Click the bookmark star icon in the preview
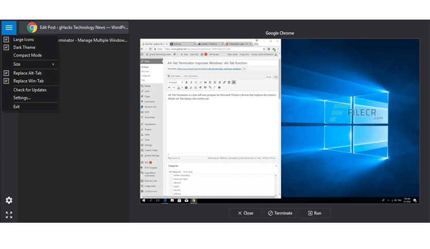This screenshot has width=430, height=249. (264, 49)
